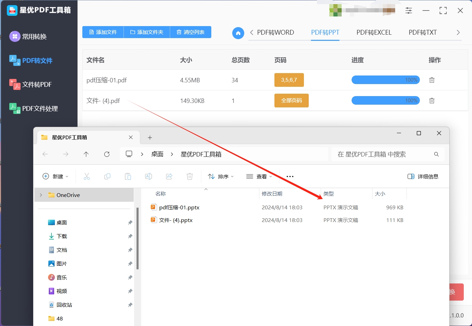The image size is (472, 326).
Task: Click the progress bar for 文件- (4).pdf
Action: [386, 101]
